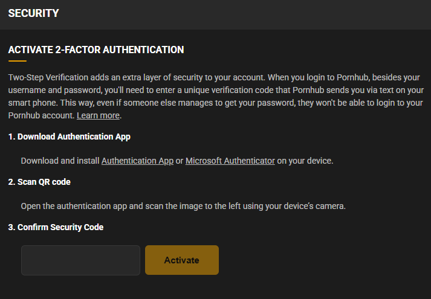The image size is (431, 299).
Task: Click the scan image instruction sentence
Action: pos(183,206)
